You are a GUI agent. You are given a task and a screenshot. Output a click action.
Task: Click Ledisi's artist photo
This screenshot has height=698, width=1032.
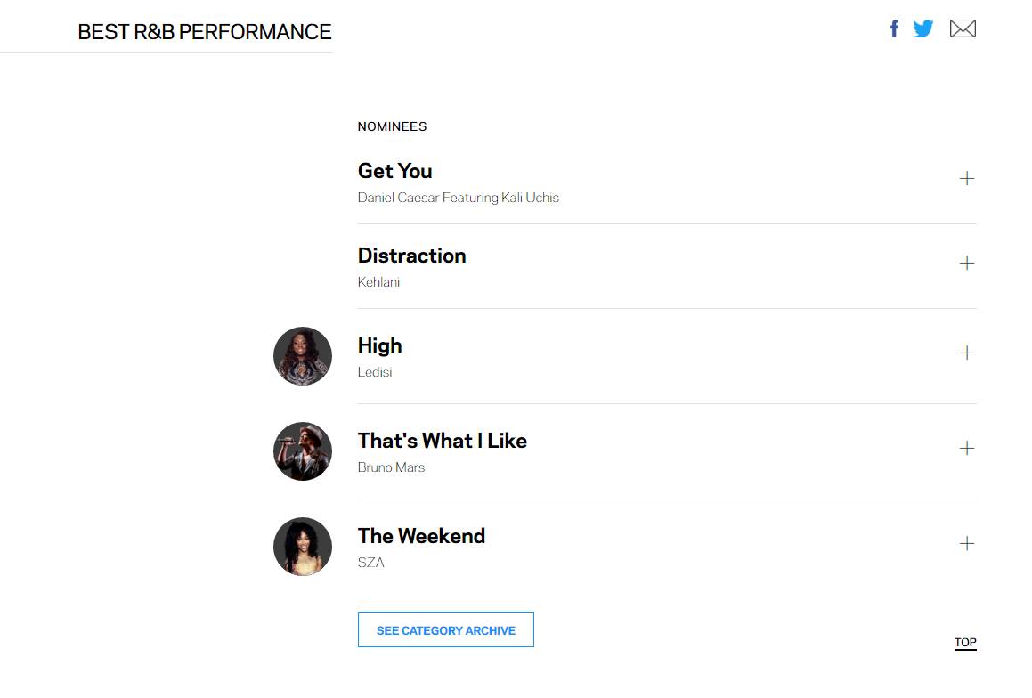(303, 356)
